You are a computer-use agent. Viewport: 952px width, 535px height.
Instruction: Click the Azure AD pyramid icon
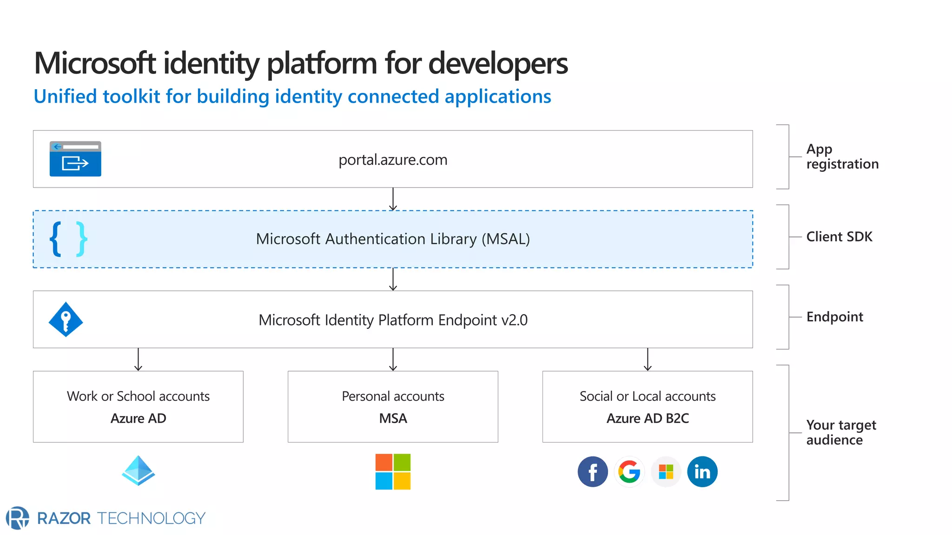[x=138, y=471]
